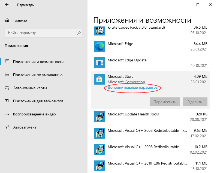The image size is (217, 173).
Task: Click the 84,4 МБ size value
Action: click(x=200, y=44)
